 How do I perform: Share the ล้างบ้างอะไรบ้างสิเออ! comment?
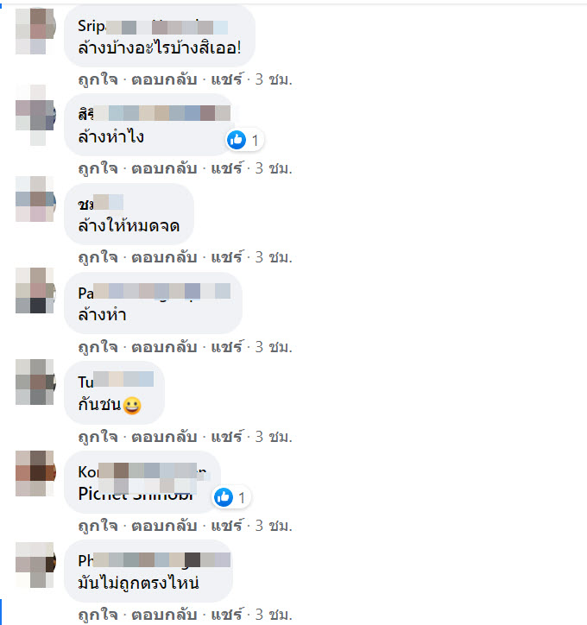coord(226,79)
